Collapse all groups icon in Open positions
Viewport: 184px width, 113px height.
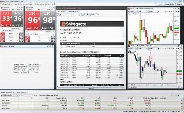click(x=22, y=95)
